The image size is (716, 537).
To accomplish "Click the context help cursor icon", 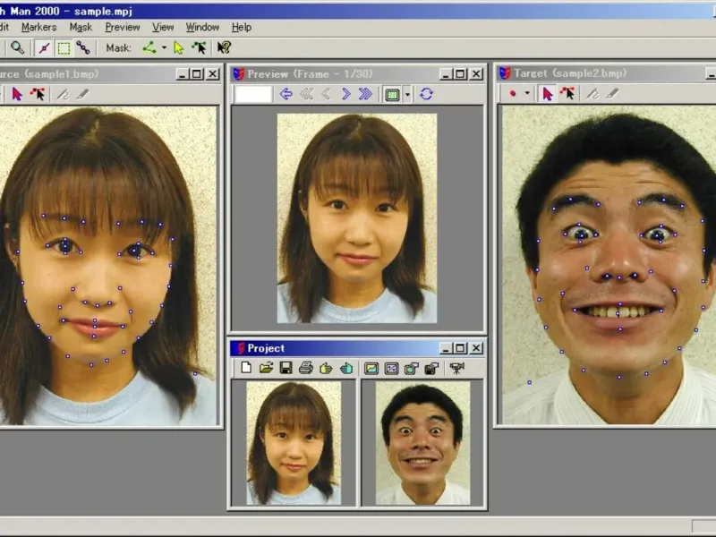I will (x=224, y=47).
